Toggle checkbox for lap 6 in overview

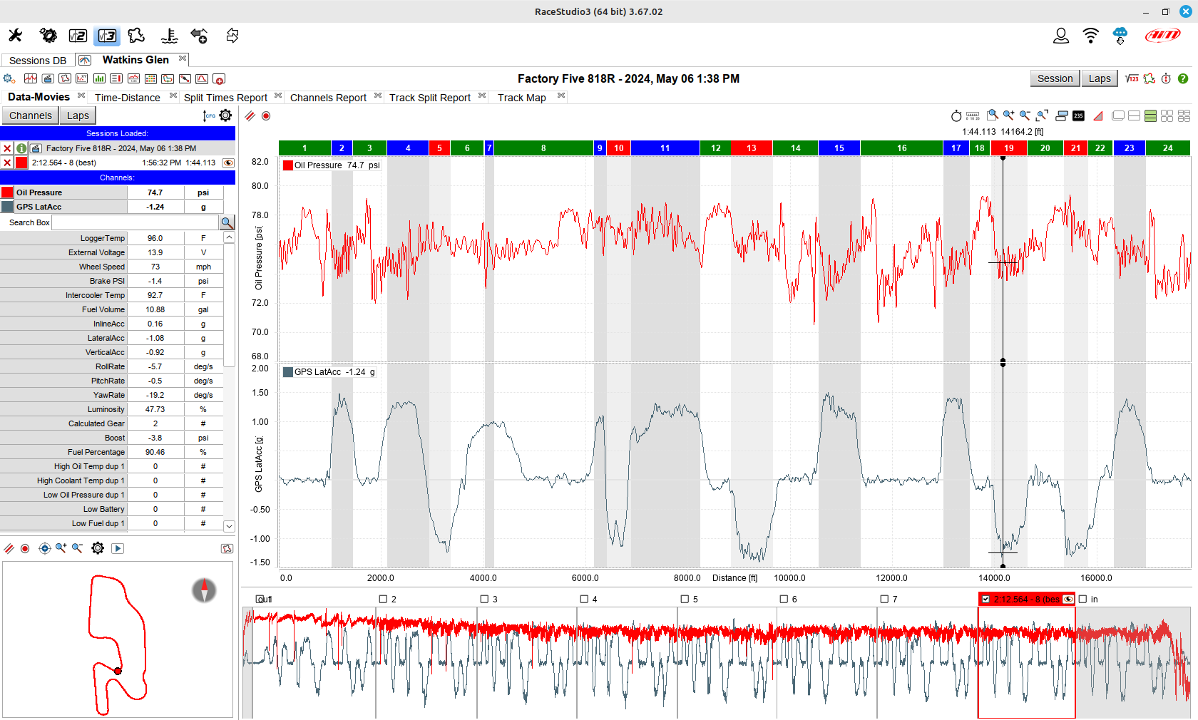784,599
